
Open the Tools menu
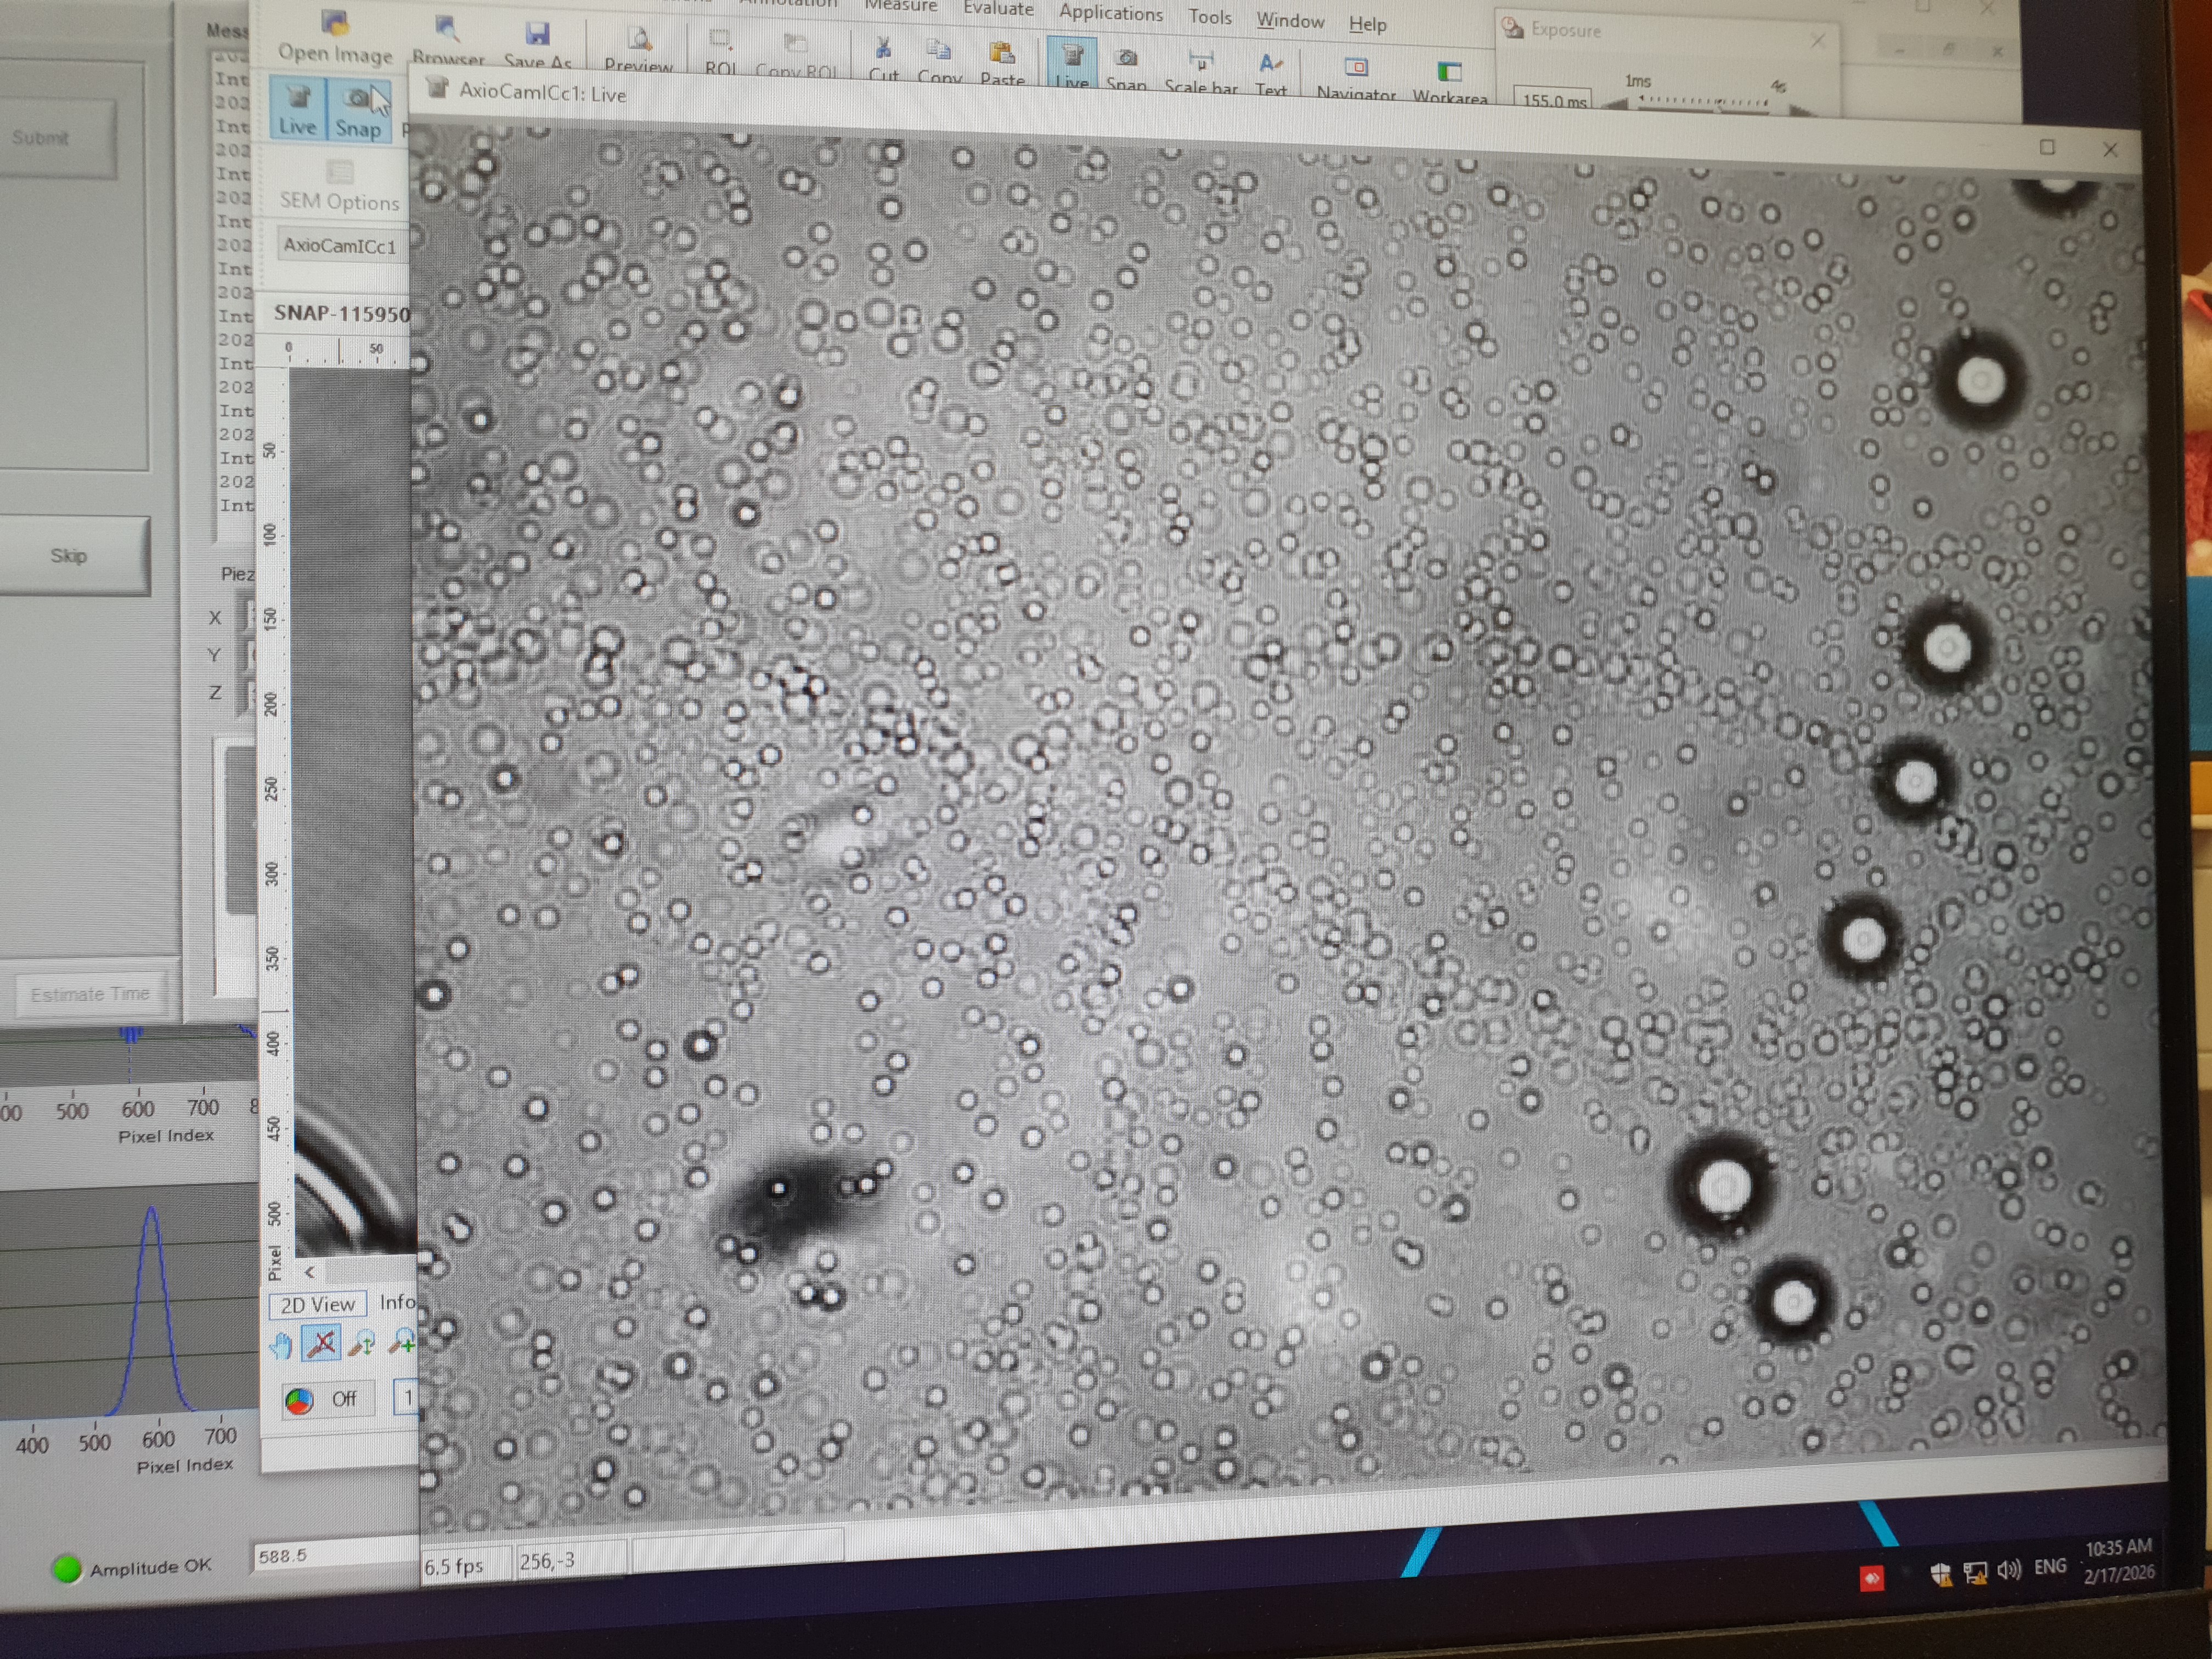[x=1209, y=17]
